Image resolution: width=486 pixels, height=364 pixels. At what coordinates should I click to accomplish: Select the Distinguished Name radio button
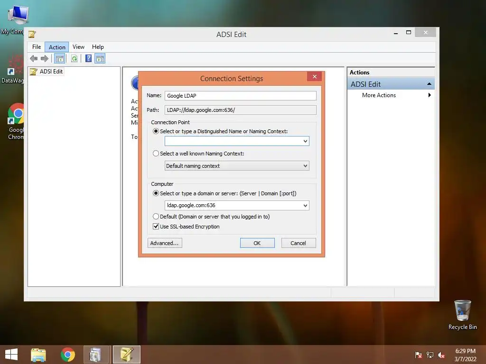tap(156, 131)
